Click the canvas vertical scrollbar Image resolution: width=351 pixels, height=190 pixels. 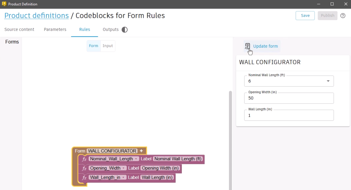230,140
